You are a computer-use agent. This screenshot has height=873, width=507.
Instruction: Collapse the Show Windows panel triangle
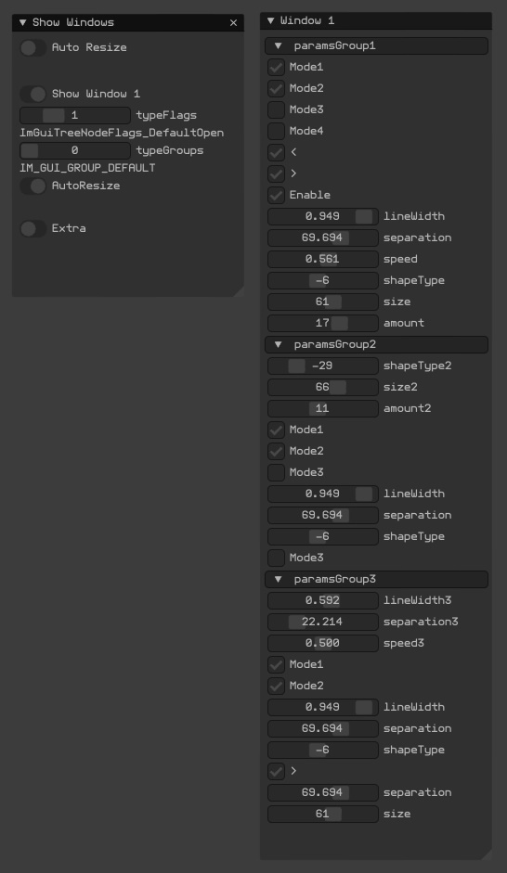tap(23, 22)
